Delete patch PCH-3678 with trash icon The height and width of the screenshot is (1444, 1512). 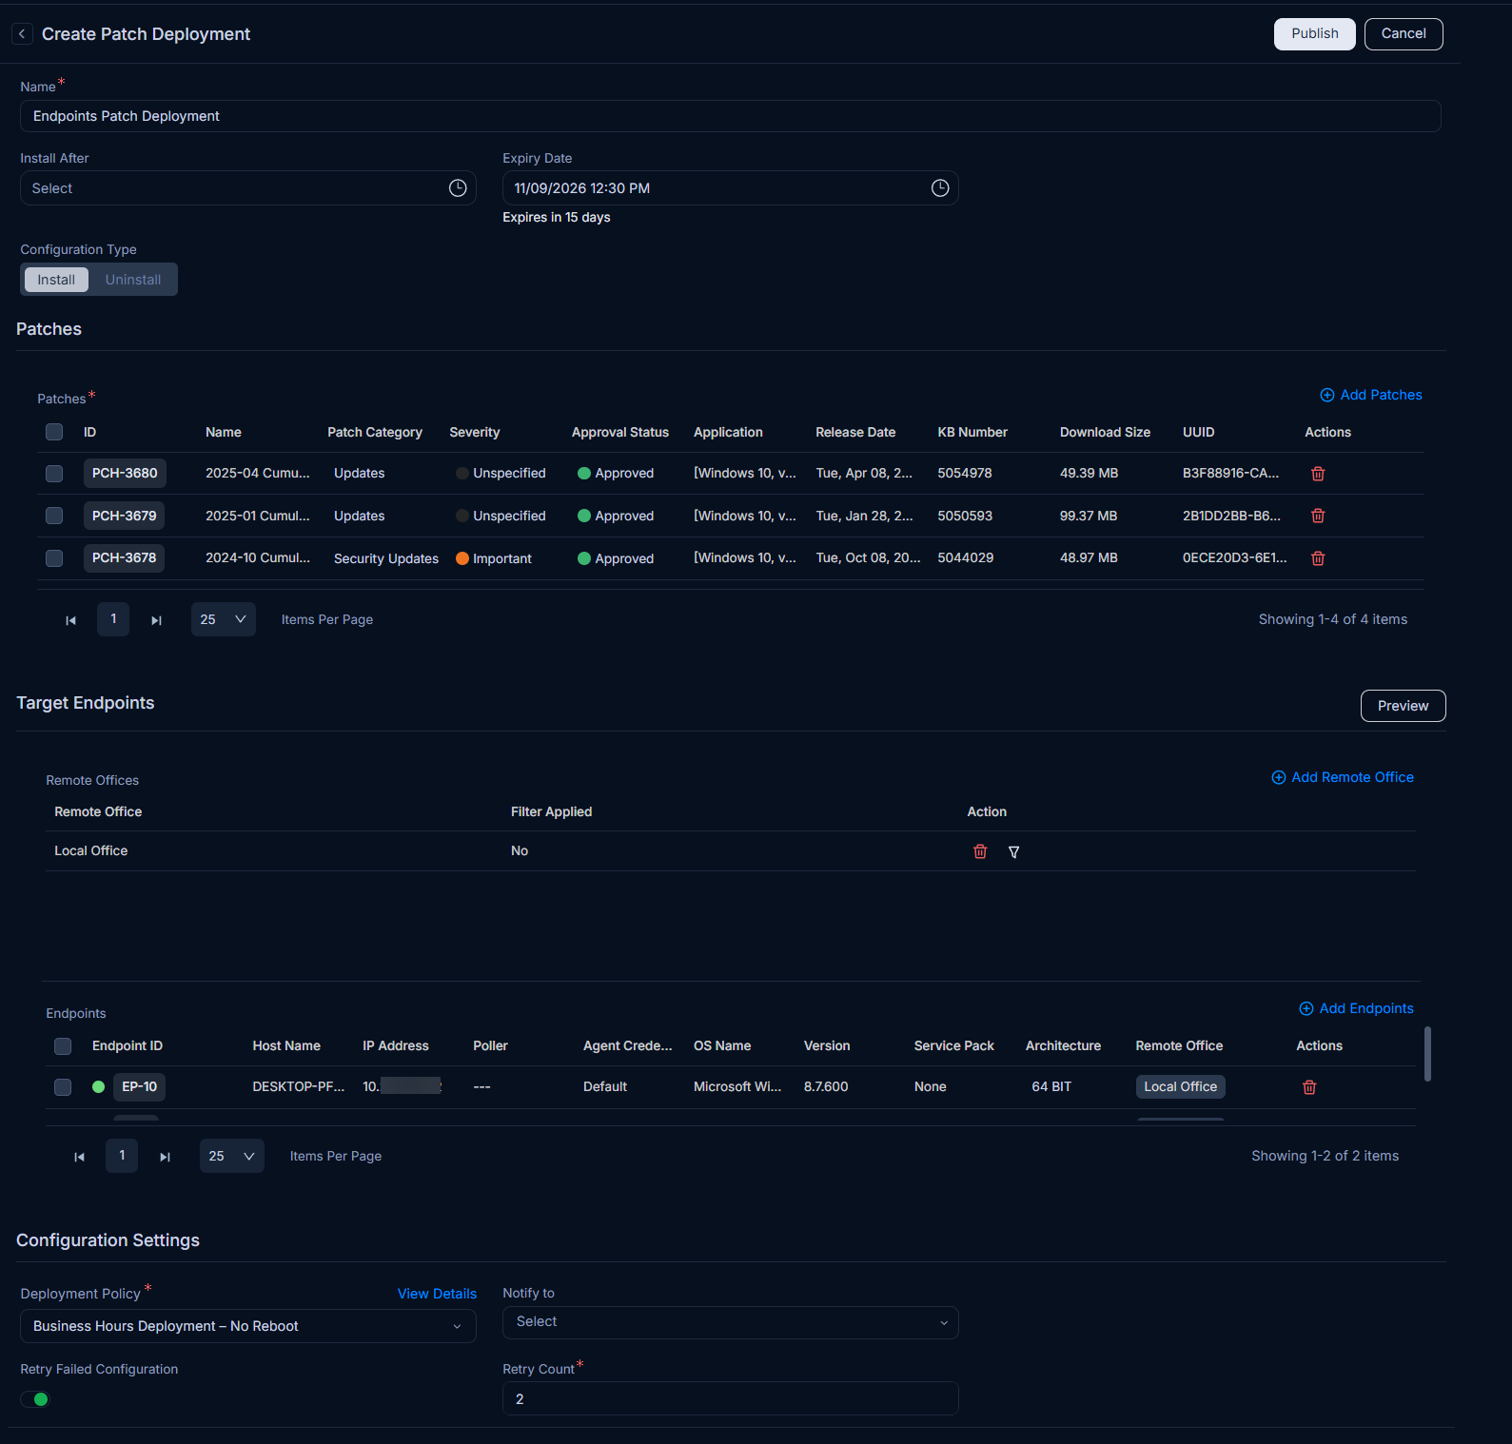click(1318, 558)
